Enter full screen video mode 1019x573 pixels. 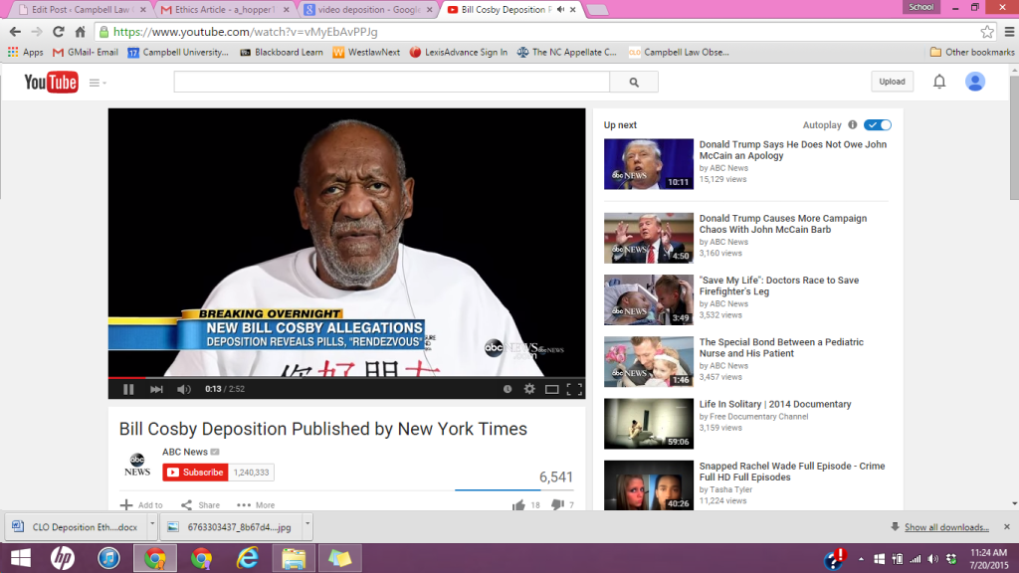tap(574, 389)
